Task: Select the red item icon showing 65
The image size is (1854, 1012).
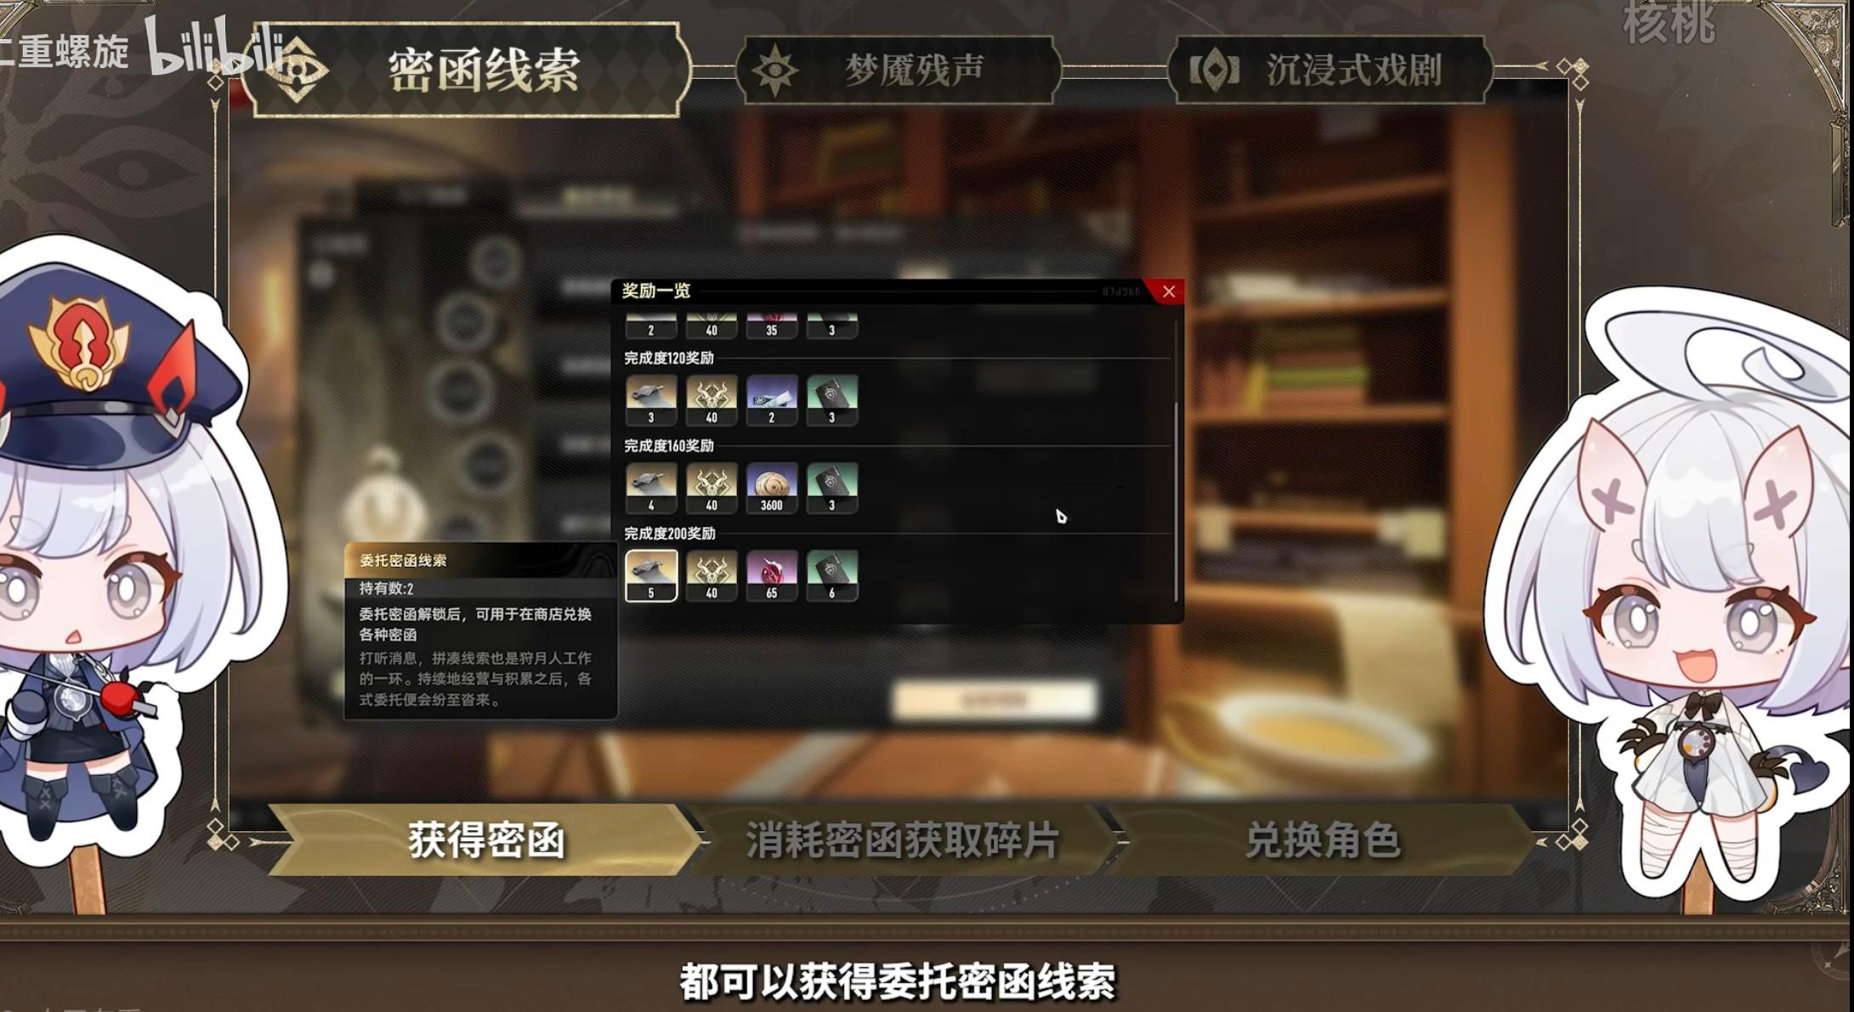Action: [x=771, y=575]
